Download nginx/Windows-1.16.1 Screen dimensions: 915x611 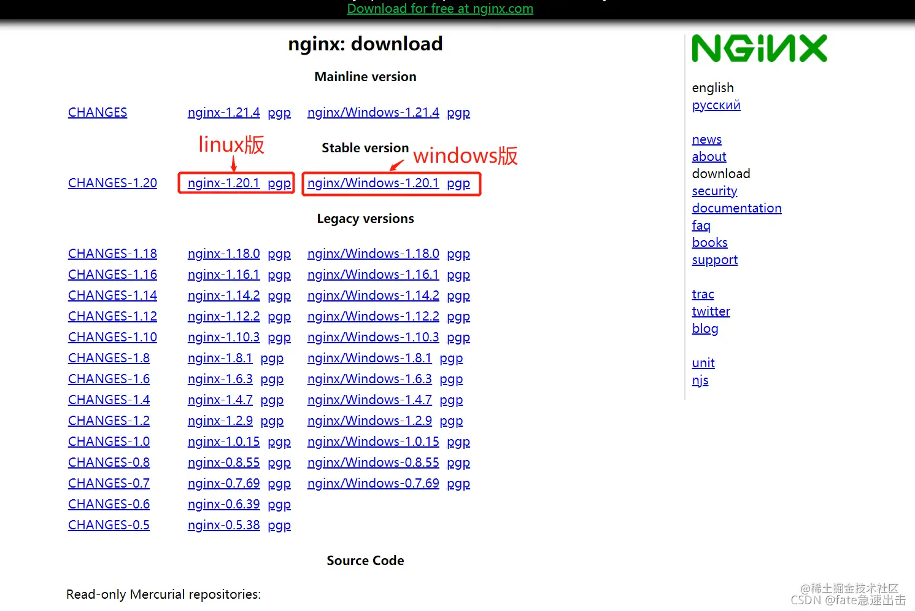(373, 274)
